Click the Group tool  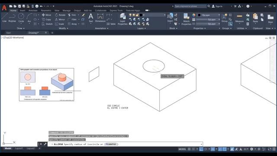[x=224, y=18]
